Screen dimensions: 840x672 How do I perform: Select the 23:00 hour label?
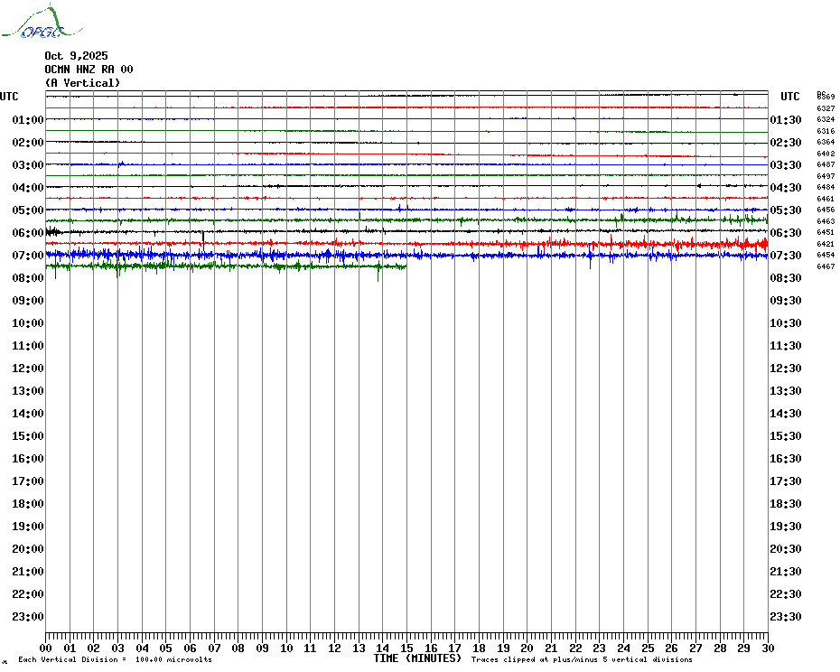point(28,616)
